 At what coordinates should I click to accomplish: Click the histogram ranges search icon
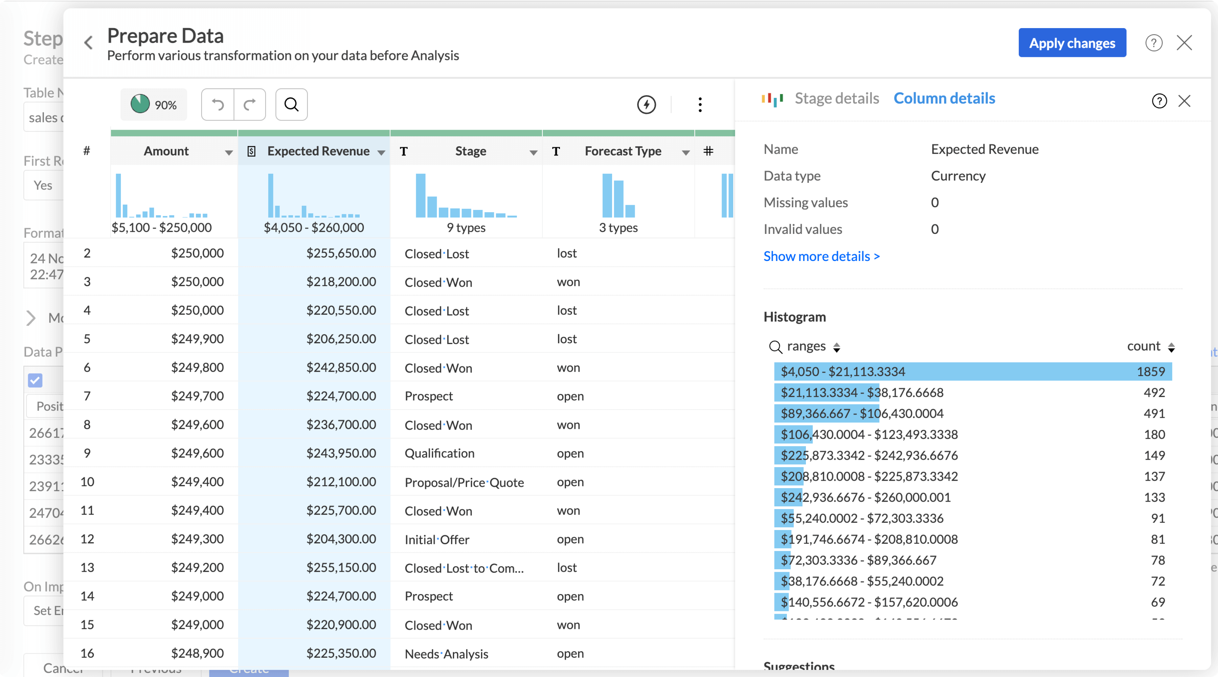point(775,347)
